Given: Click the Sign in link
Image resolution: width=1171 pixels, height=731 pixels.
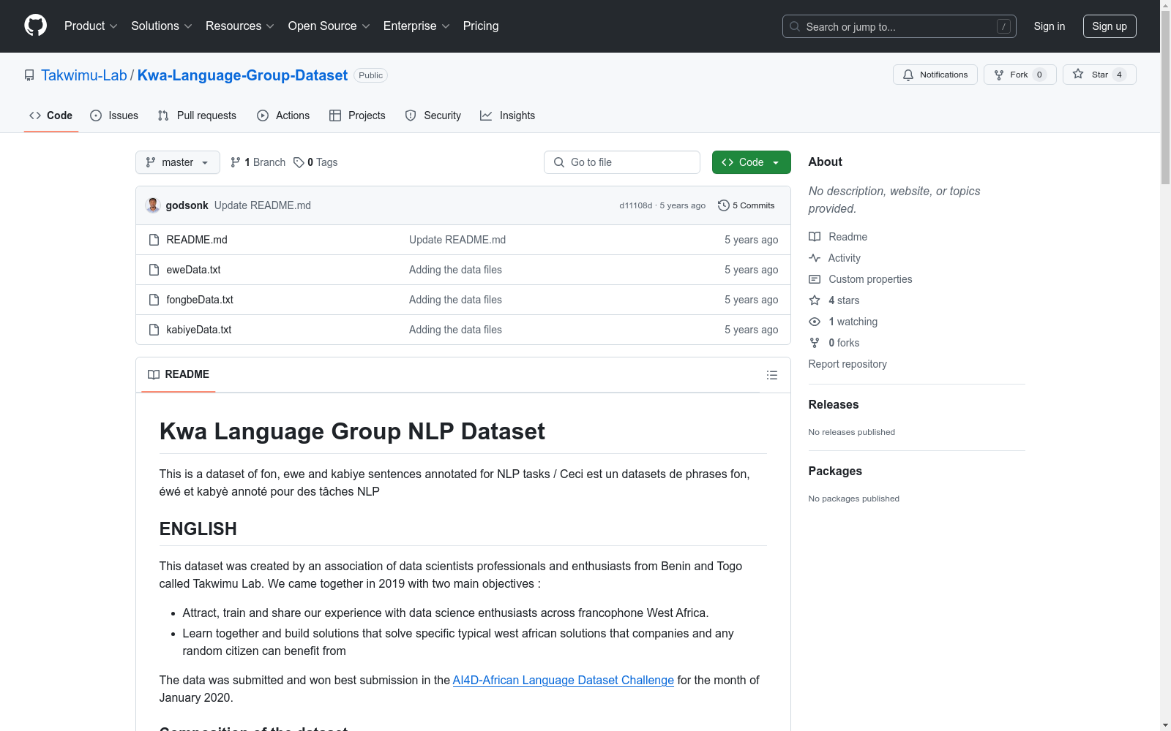Looking at the screenshot, I should point(1050,26).
